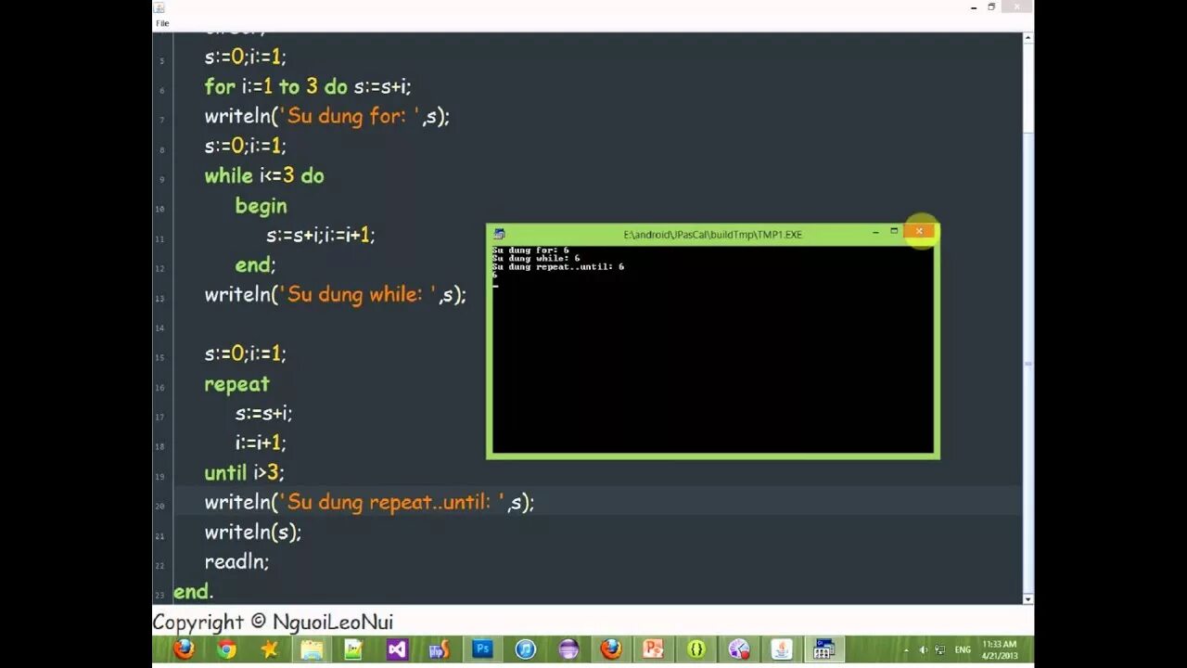Click the 'repeat' keyword line

(x=236, y=384)
